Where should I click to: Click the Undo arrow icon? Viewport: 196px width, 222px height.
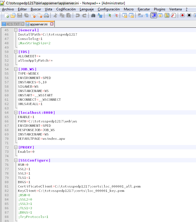(x=78, y=15)
